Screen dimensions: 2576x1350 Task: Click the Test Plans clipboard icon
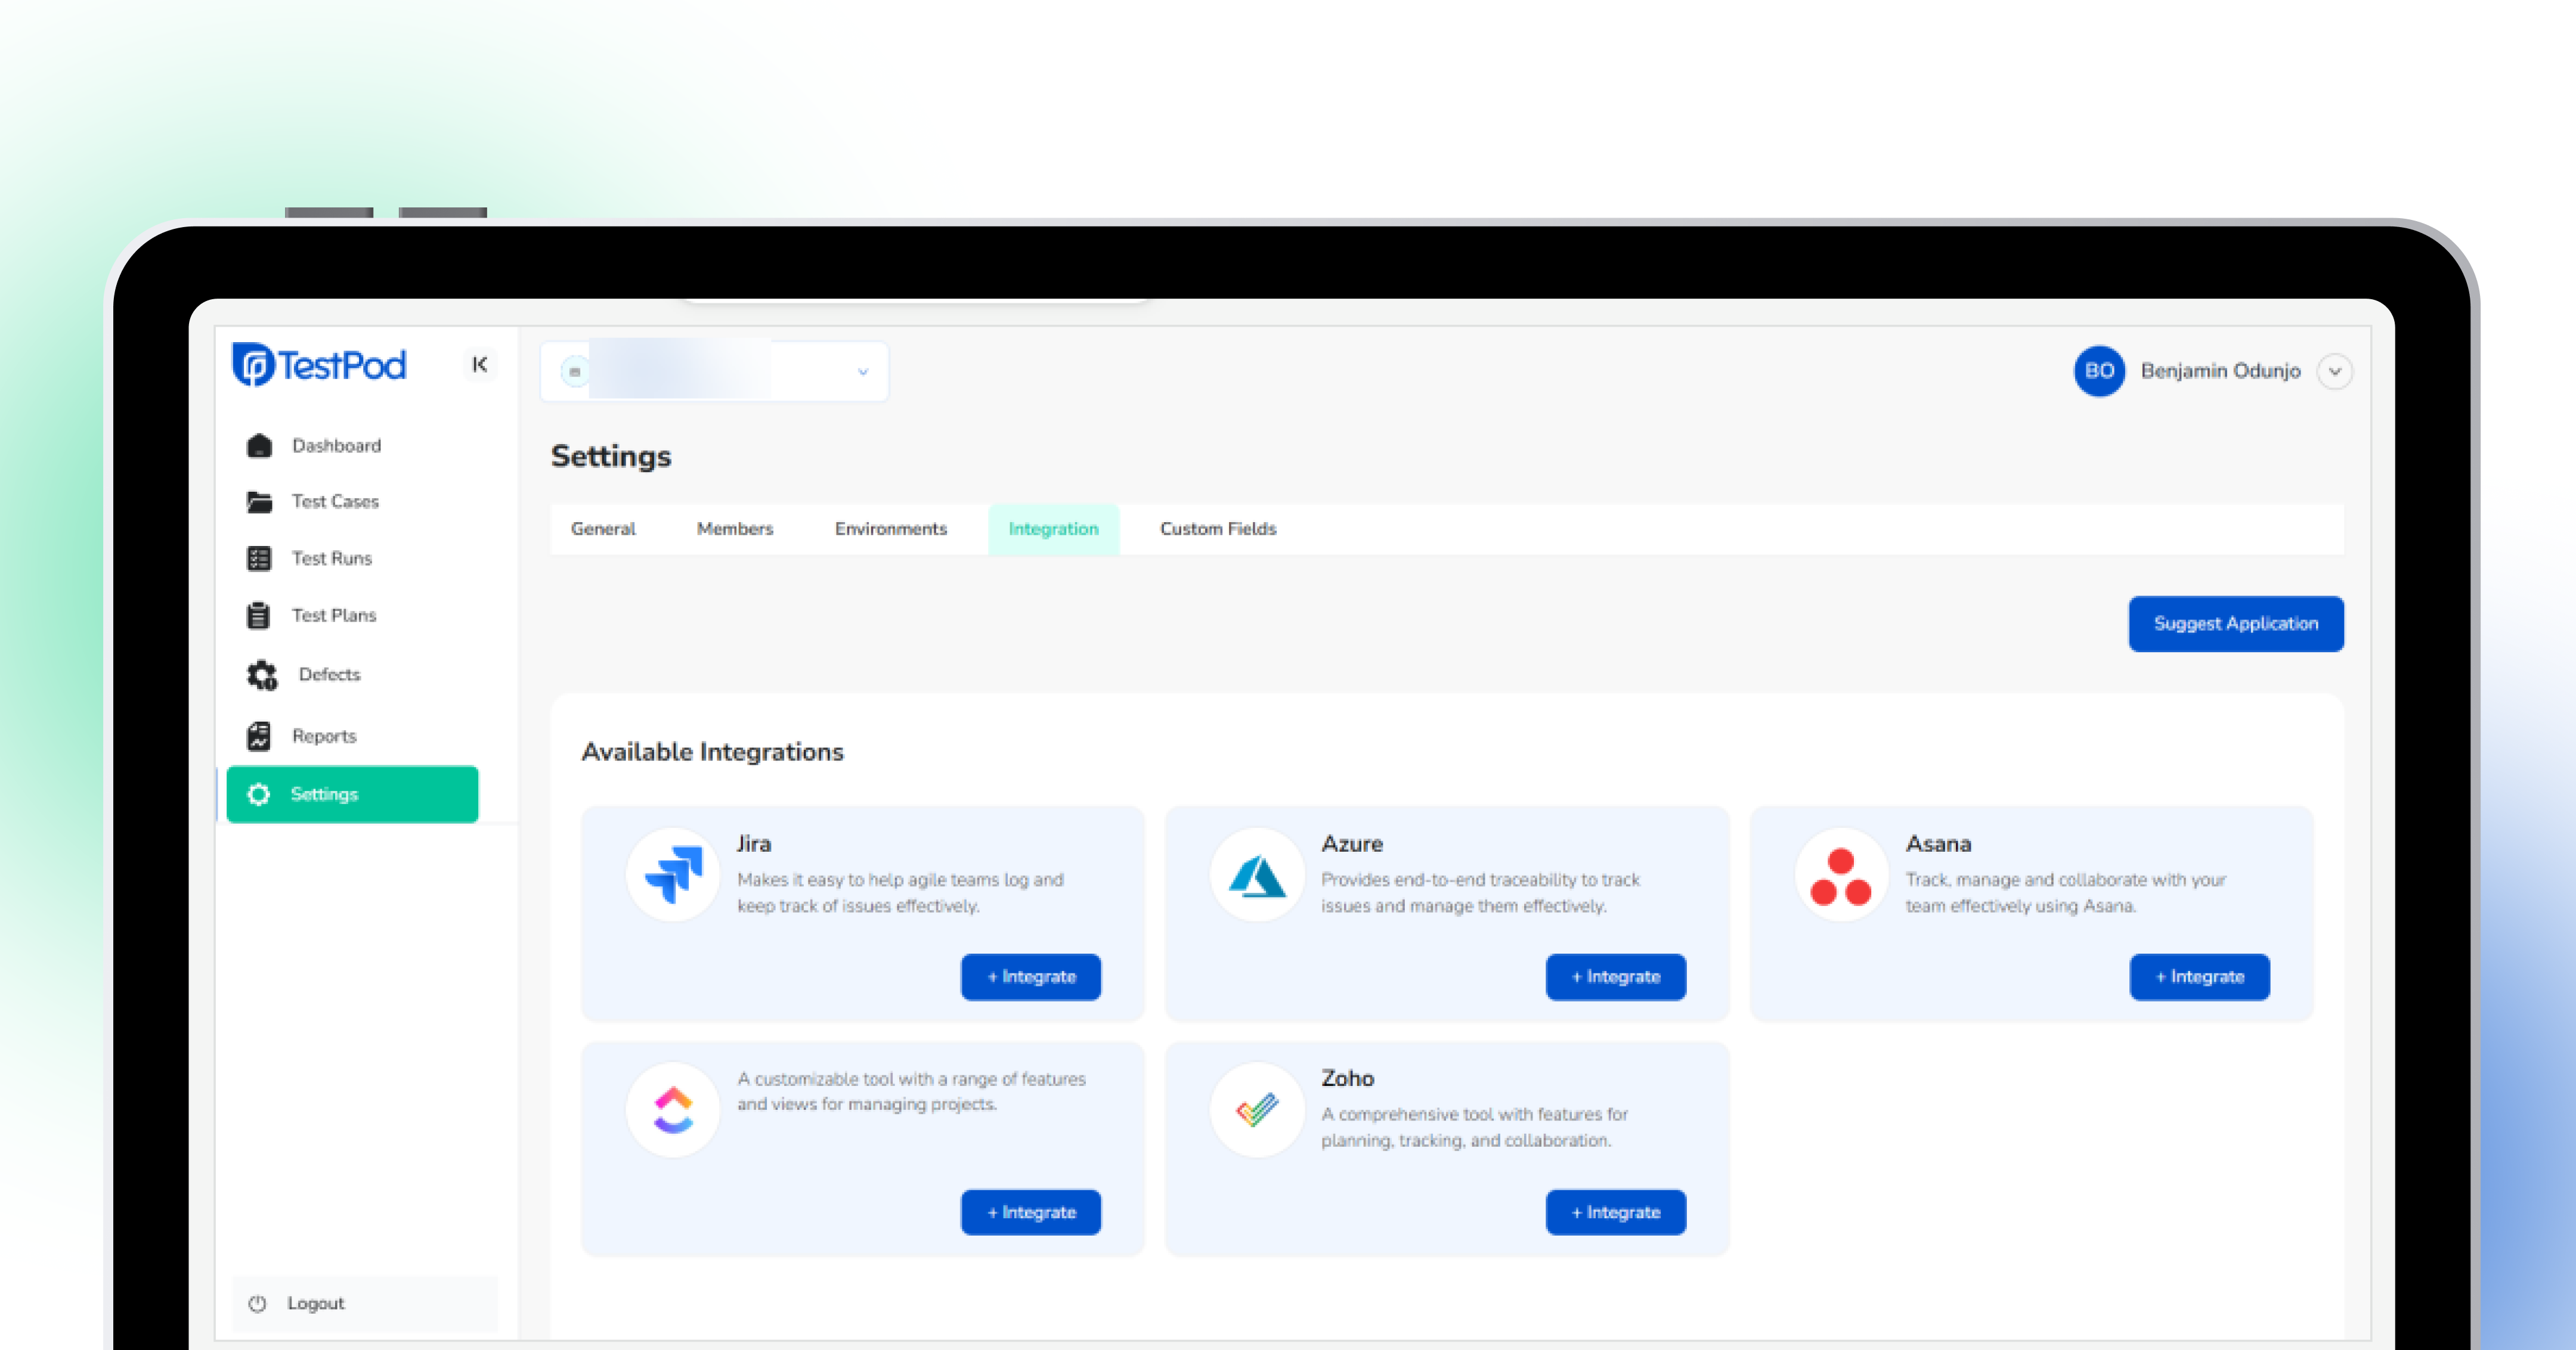point(259,616)
